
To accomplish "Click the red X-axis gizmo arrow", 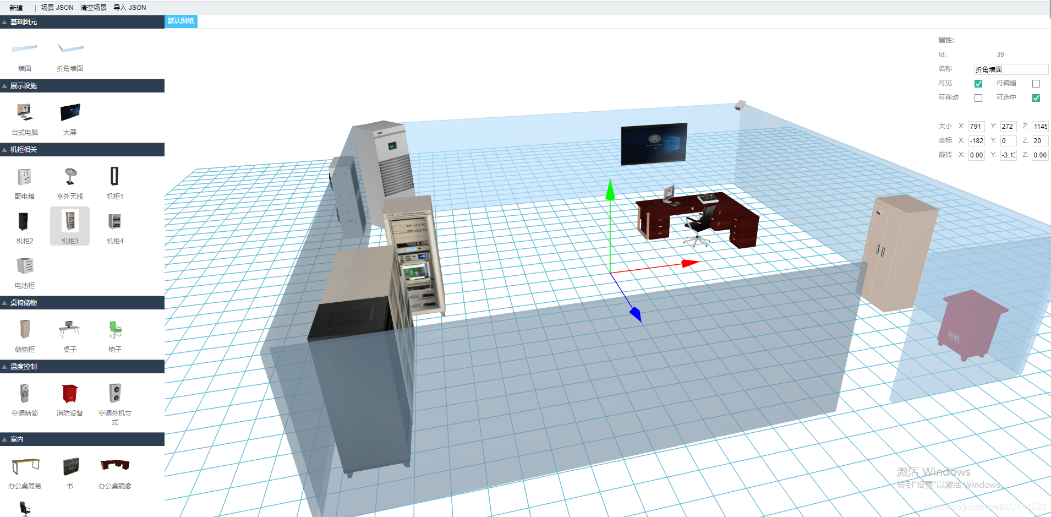I will [x=691, y=263].
